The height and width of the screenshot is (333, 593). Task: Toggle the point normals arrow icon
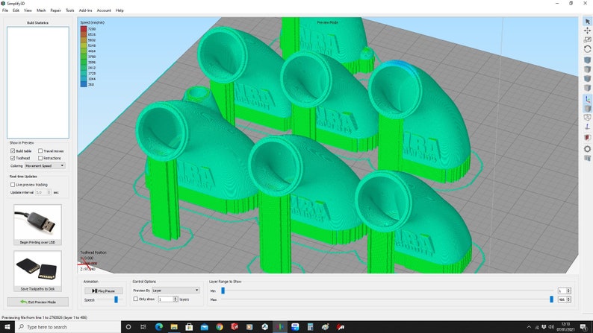tap(587, 127)
